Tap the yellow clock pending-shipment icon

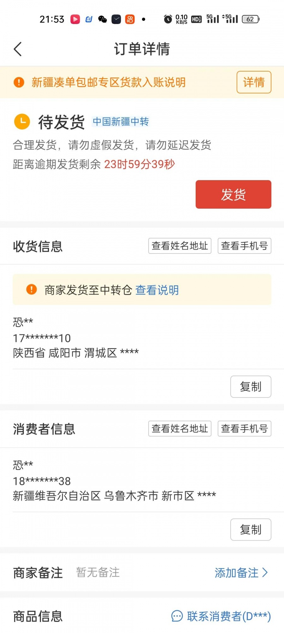[x=22, y=122]
